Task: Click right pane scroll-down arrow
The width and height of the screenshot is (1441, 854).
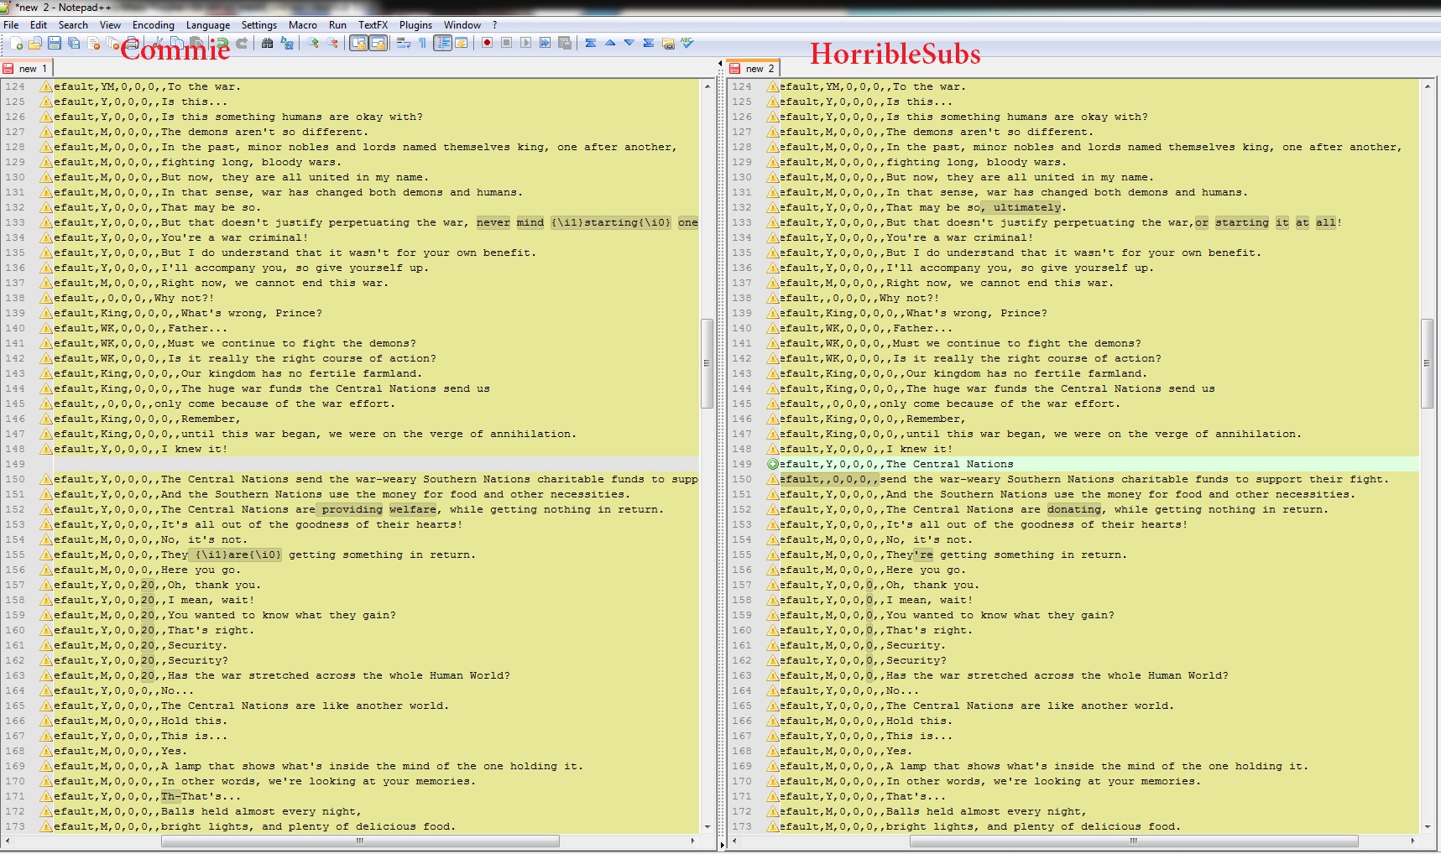Action: point(1427,826)
